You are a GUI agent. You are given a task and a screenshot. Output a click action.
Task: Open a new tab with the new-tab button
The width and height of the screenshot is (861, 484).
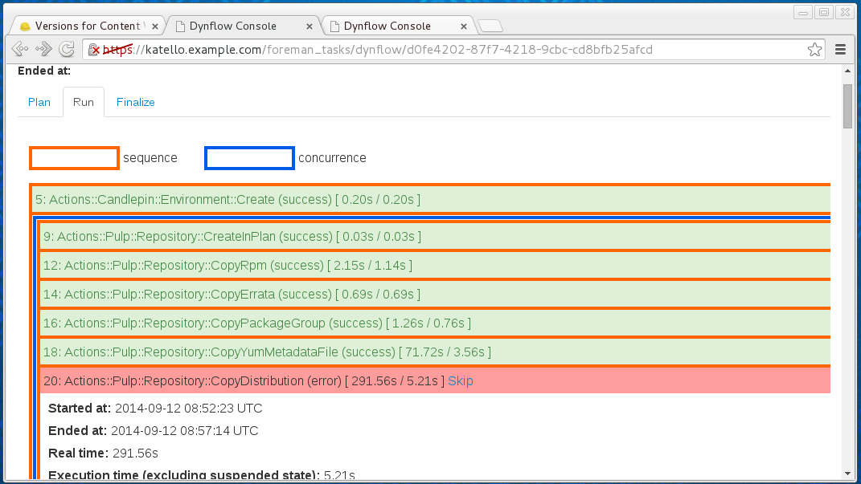coord(490,26)
